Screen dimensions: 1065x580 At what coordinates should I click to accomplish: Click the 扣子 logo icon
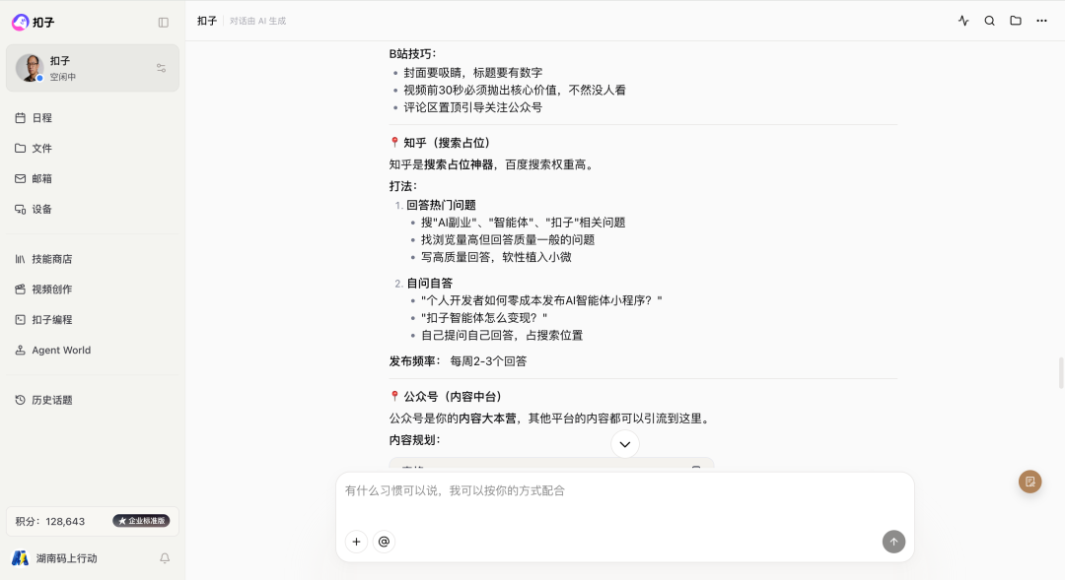(21, 23)
